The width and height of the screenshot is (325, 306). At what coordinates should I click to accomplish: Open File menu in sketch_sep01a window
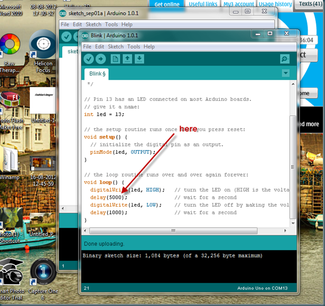click(65, 24)
